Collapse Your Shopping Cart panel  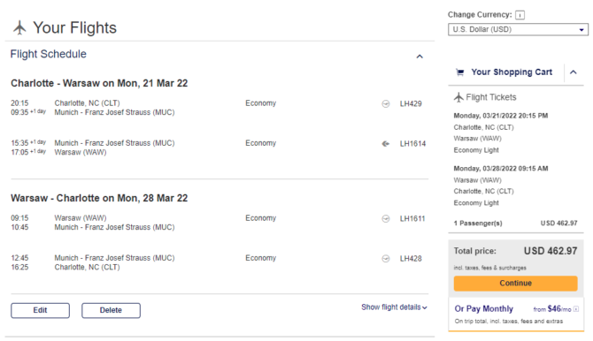click(x=574, y=72)
